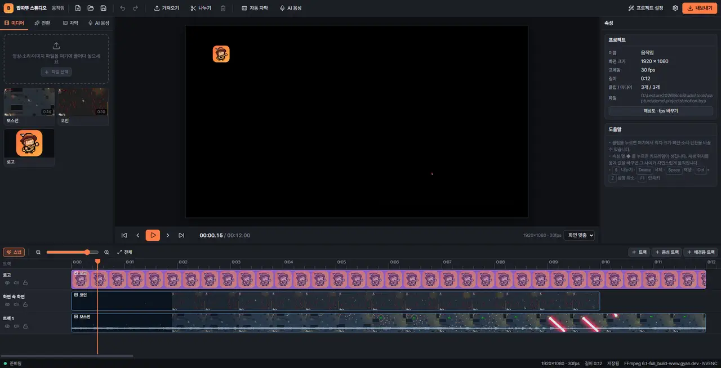Jump to the start of the video
This screenshot has width=721, height=368.
coord(124,235)
